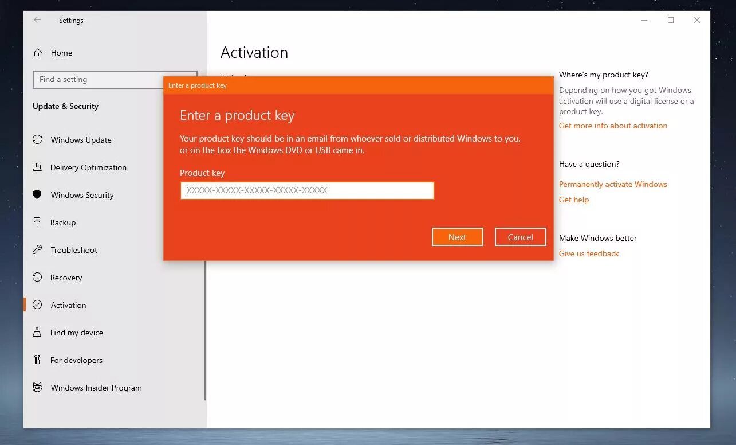Focus the Product key input field

click(x=307, y=190)
